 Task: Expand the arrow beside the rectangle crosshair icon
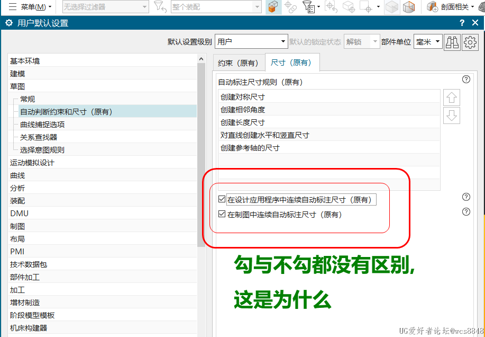coord(378,7)
